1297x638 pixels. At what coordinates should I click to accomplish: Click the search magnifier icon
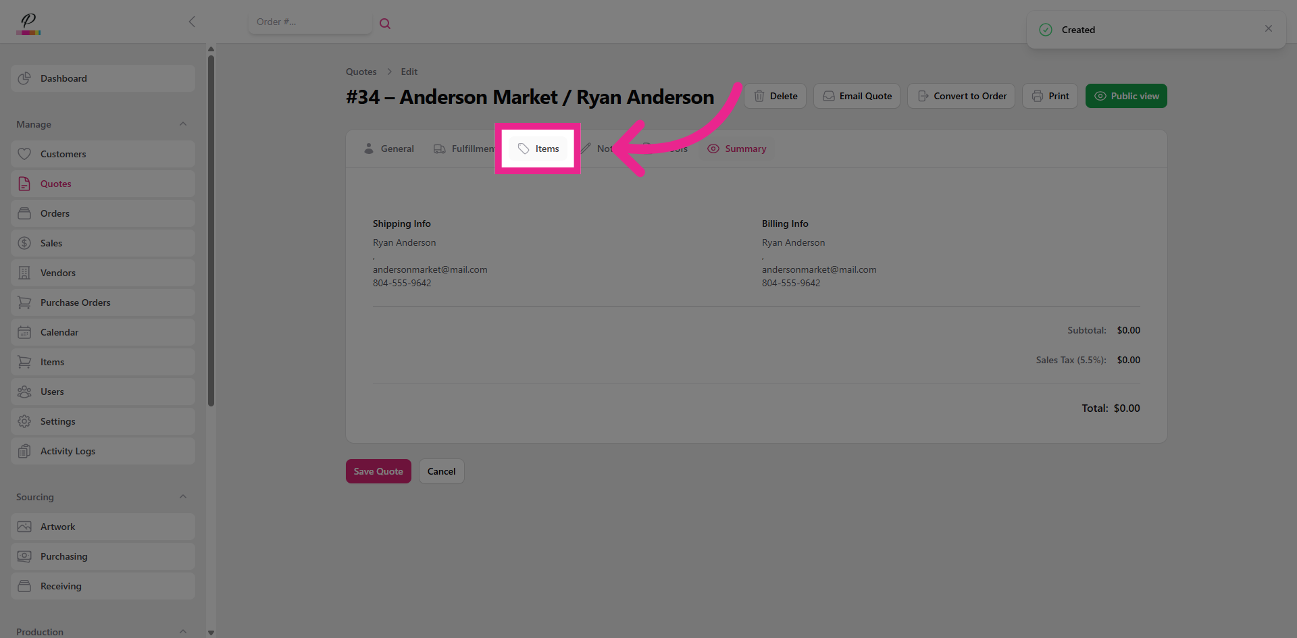click(385, 24)
